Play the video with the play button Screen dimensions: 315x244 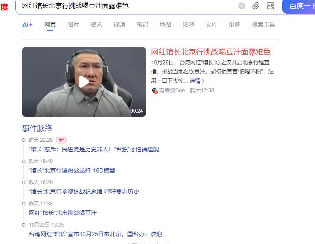[x=84, y=81]
